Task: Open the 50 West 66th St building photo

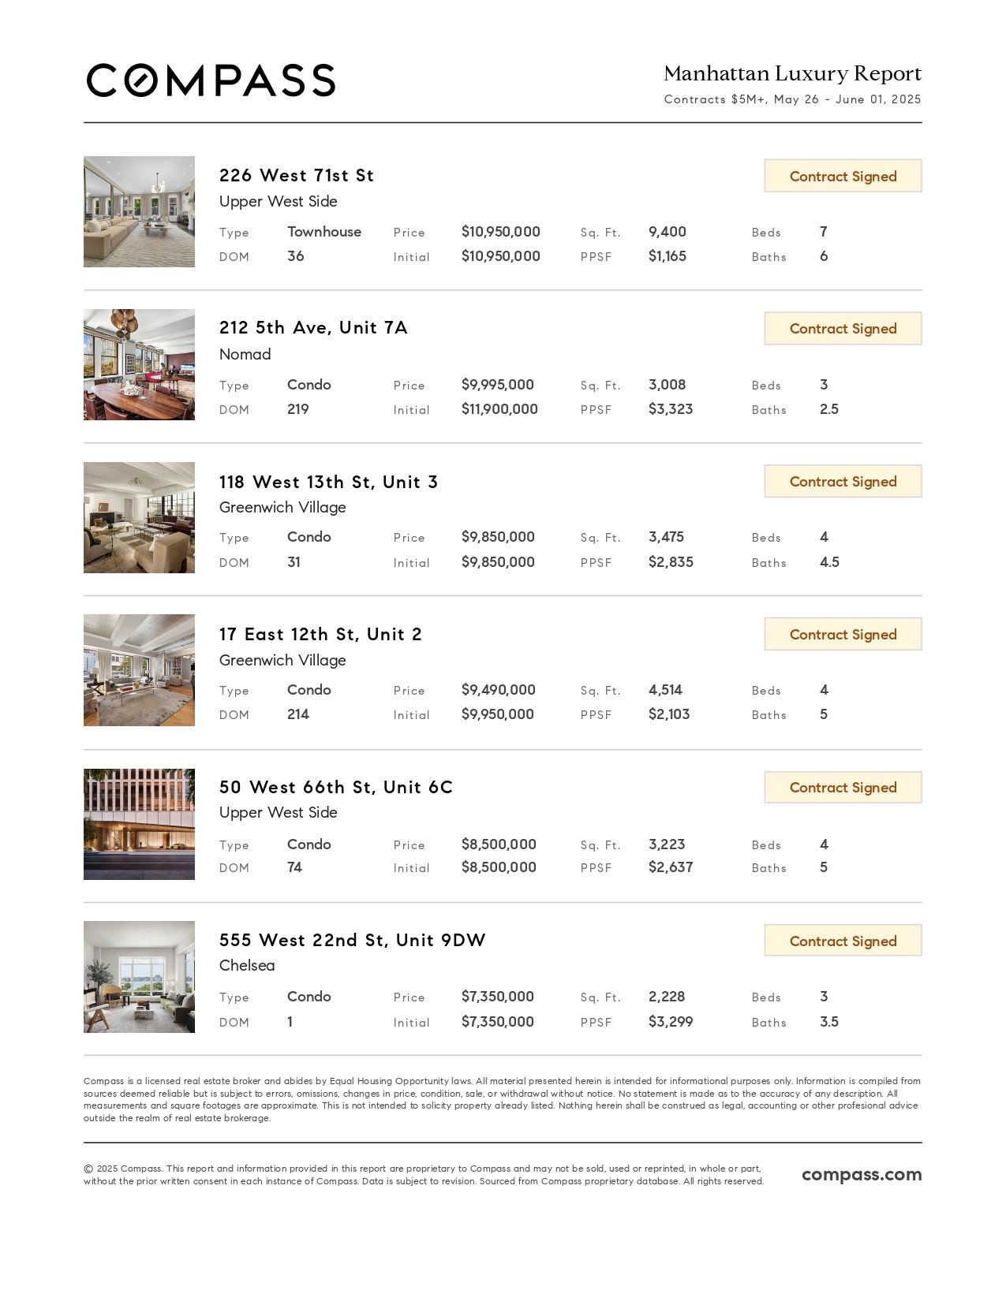Action: pos(139,824)
